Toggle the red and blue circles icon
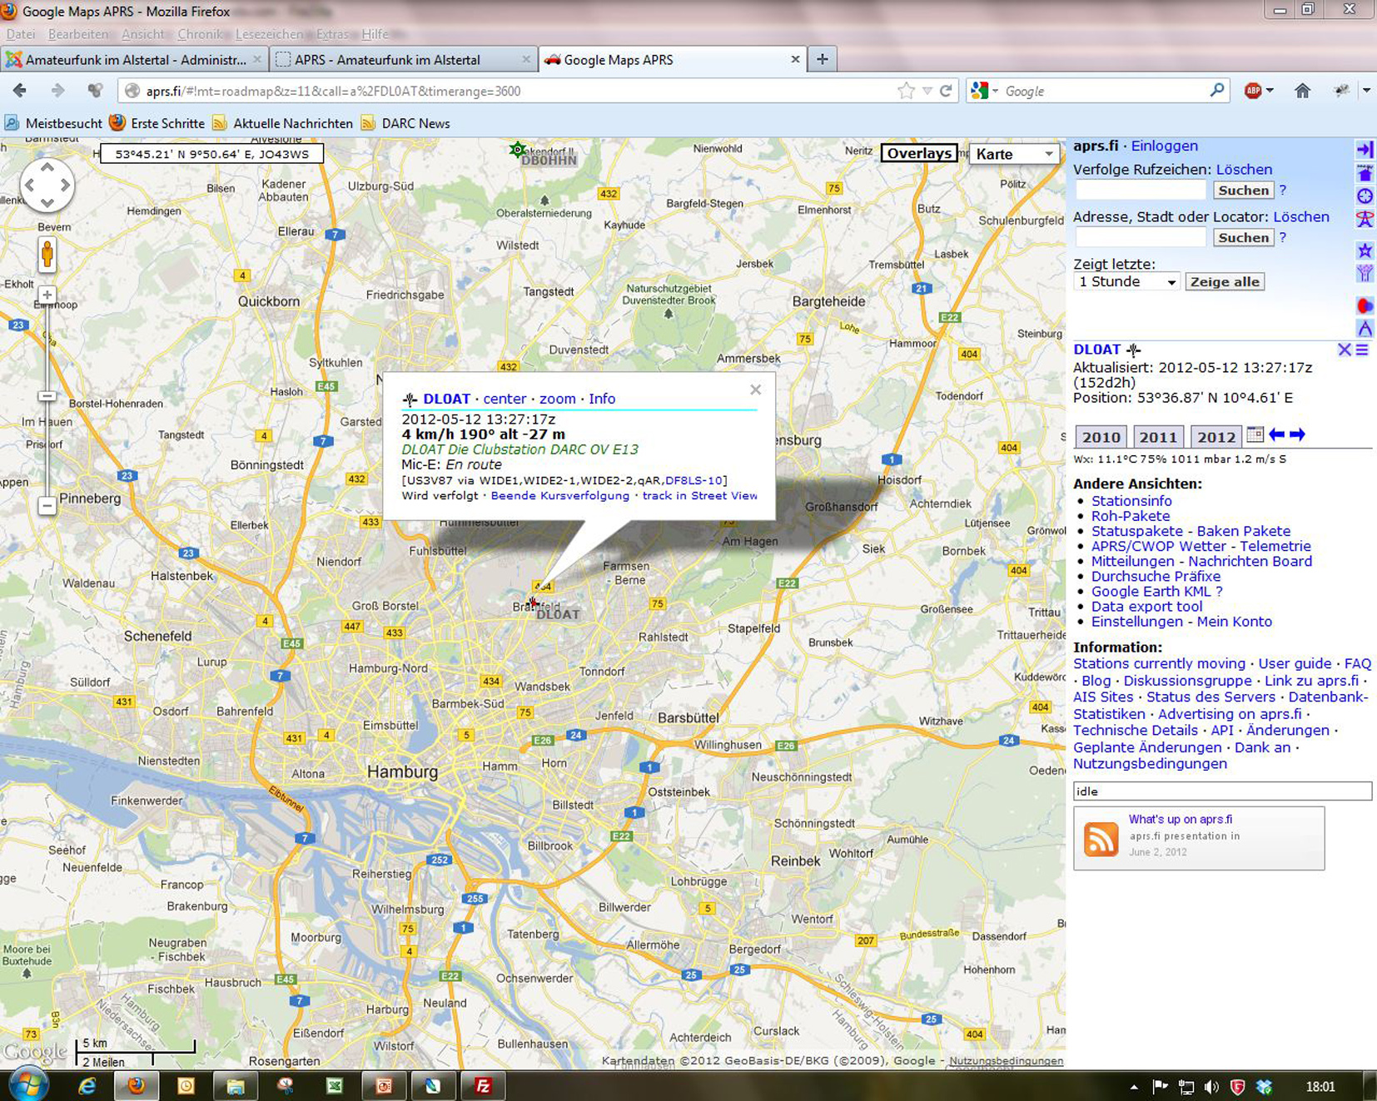This screenshot has height=1101, width=1377. click(x=1365, y=305)
